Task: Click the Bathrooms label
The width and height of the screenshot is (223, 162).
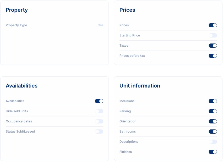Action: (x=128, y=132)
